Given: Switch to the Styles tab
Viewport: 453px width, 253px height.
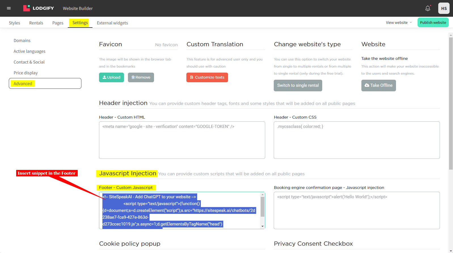Looking at the screenshot, I should 14,23.
